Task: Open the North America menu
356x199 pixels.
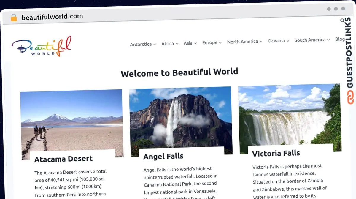Action: (245, 42)
